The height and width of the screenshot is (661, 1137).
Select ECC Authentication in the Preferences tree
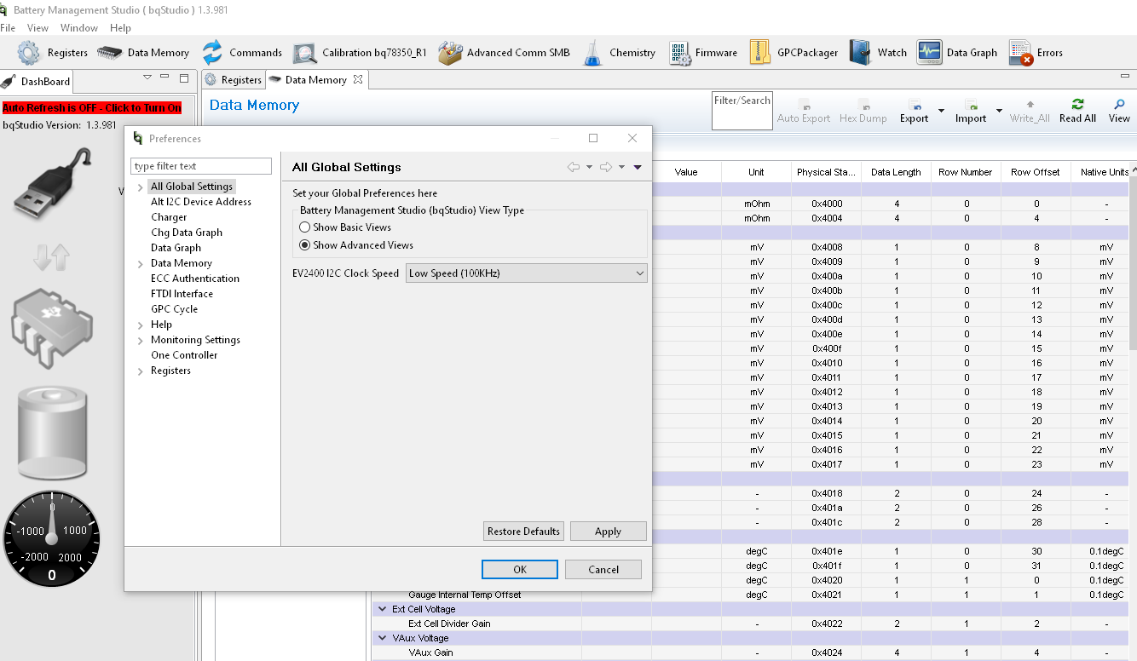tap(195, 279)
